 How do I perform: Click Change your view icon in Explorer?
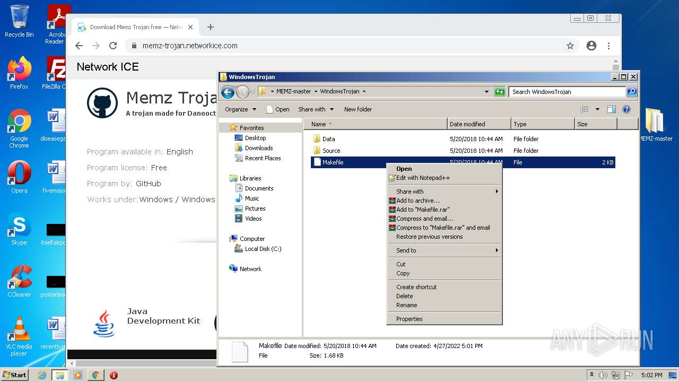coord(584,109)
